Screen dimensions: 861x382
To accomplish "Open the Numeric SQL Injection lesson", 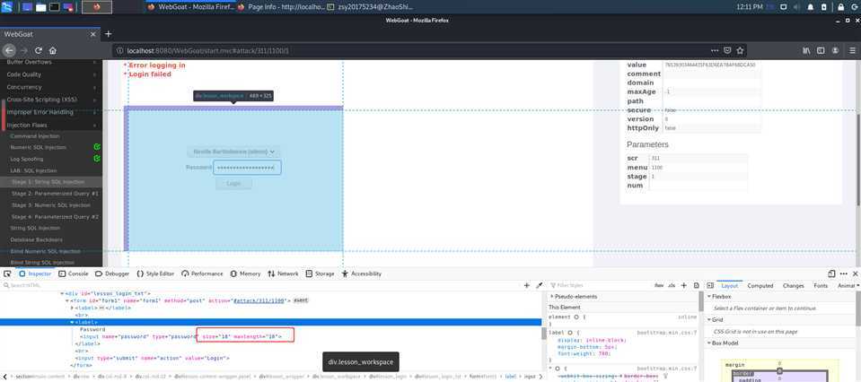I will pos(38,147).
